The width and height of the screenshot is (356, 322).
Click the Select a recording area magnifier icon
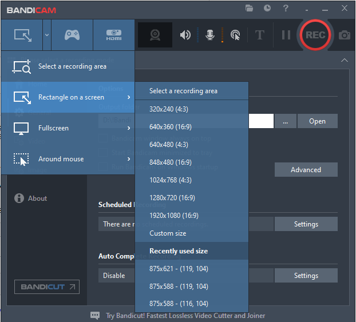pyautogui.click(x=21, y=67)
